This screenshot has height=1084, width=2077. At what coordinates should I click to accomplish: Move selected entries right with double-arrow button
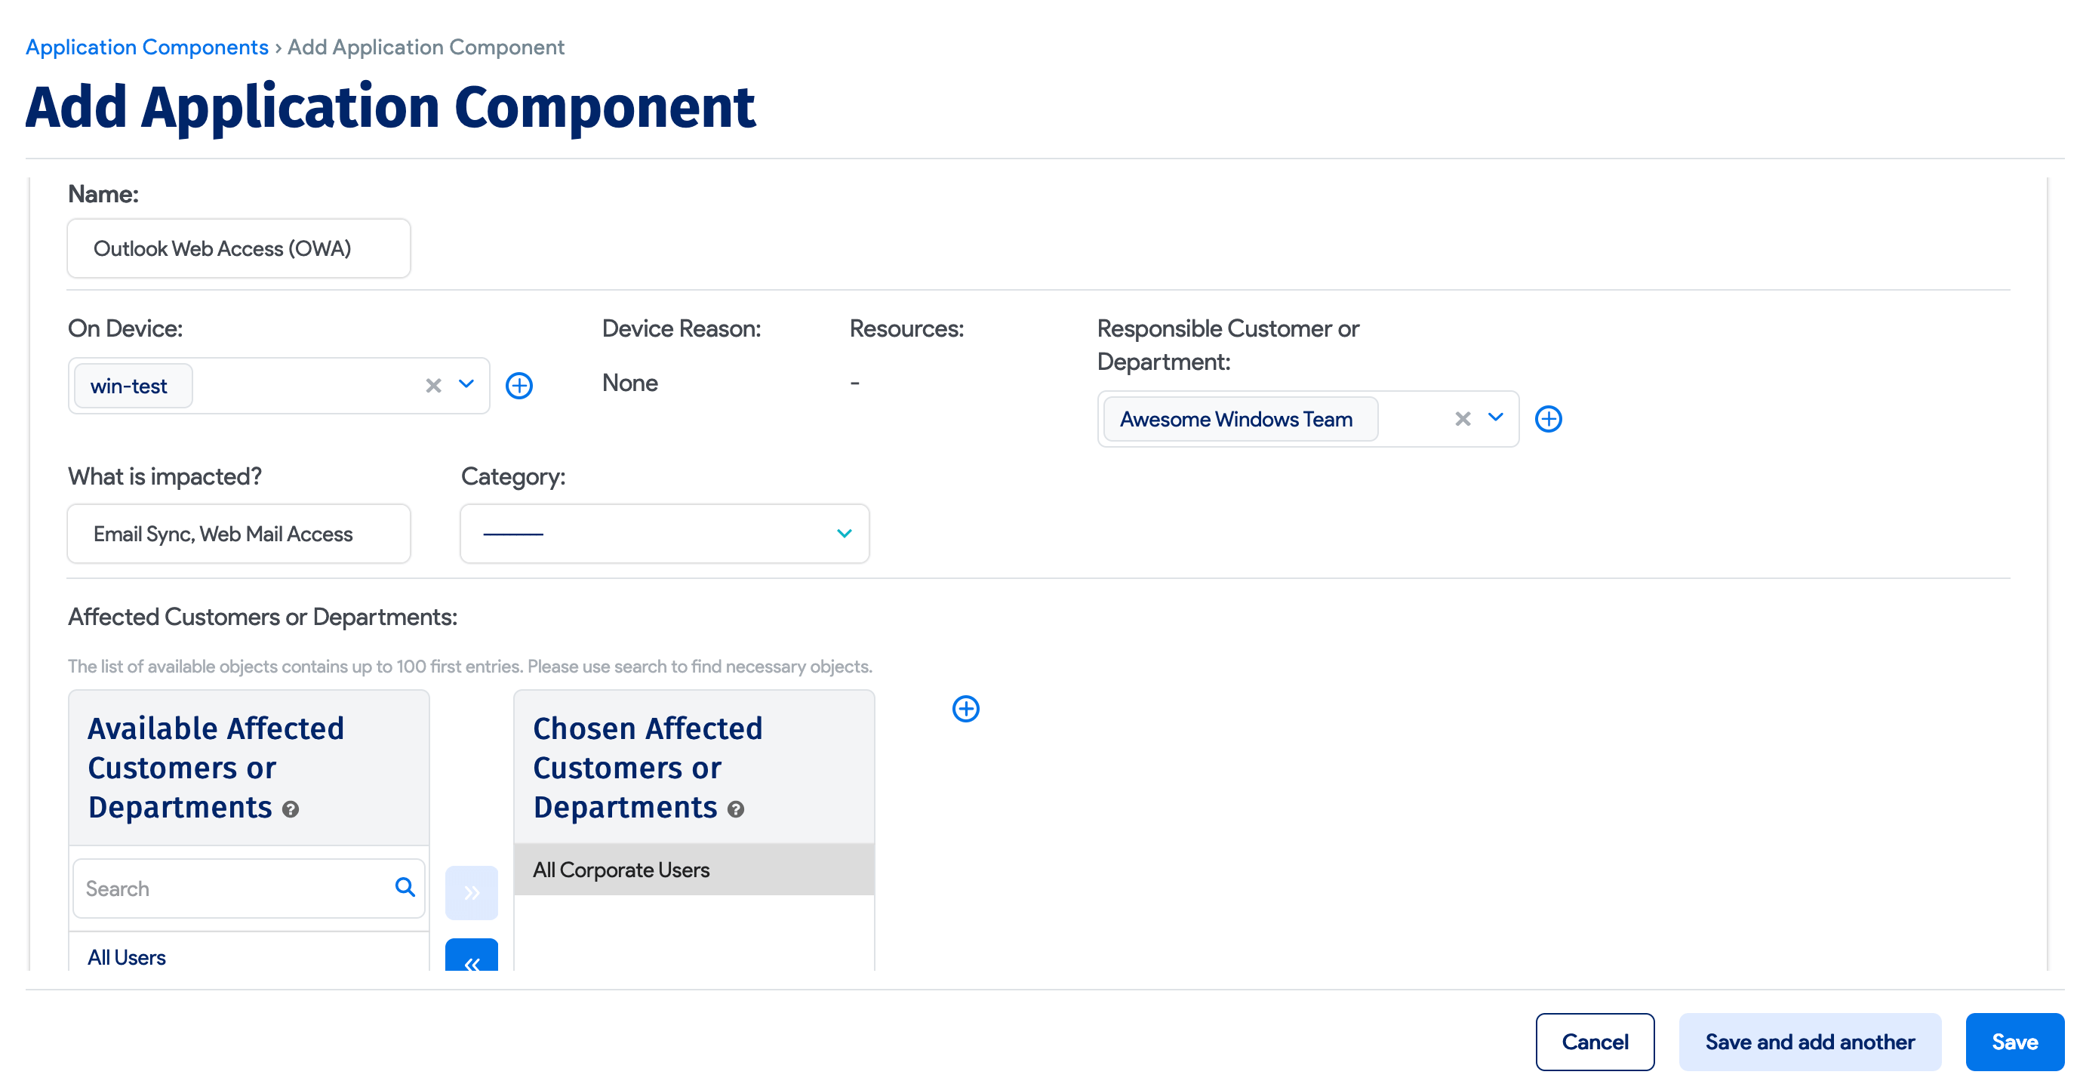(x=472, y=892)
